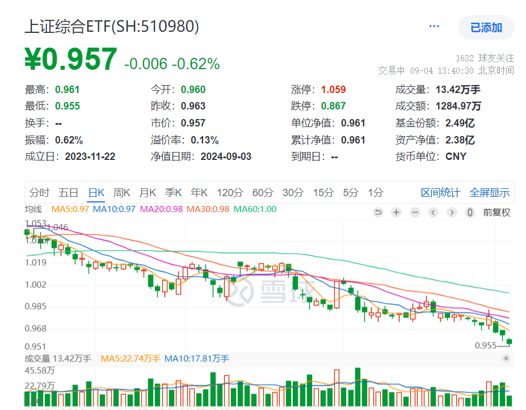
Task: Switch to the 120分 interval tab
Action: [x=230, y=193]
